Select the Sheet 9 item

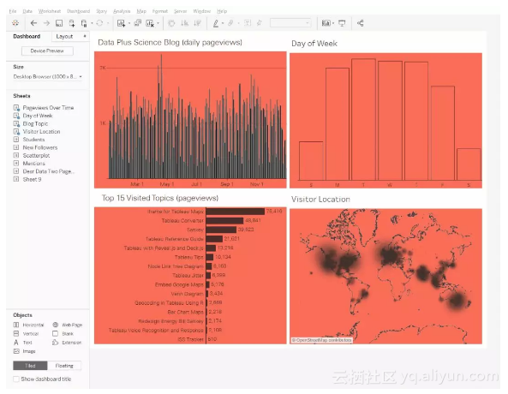pos(27,179)
